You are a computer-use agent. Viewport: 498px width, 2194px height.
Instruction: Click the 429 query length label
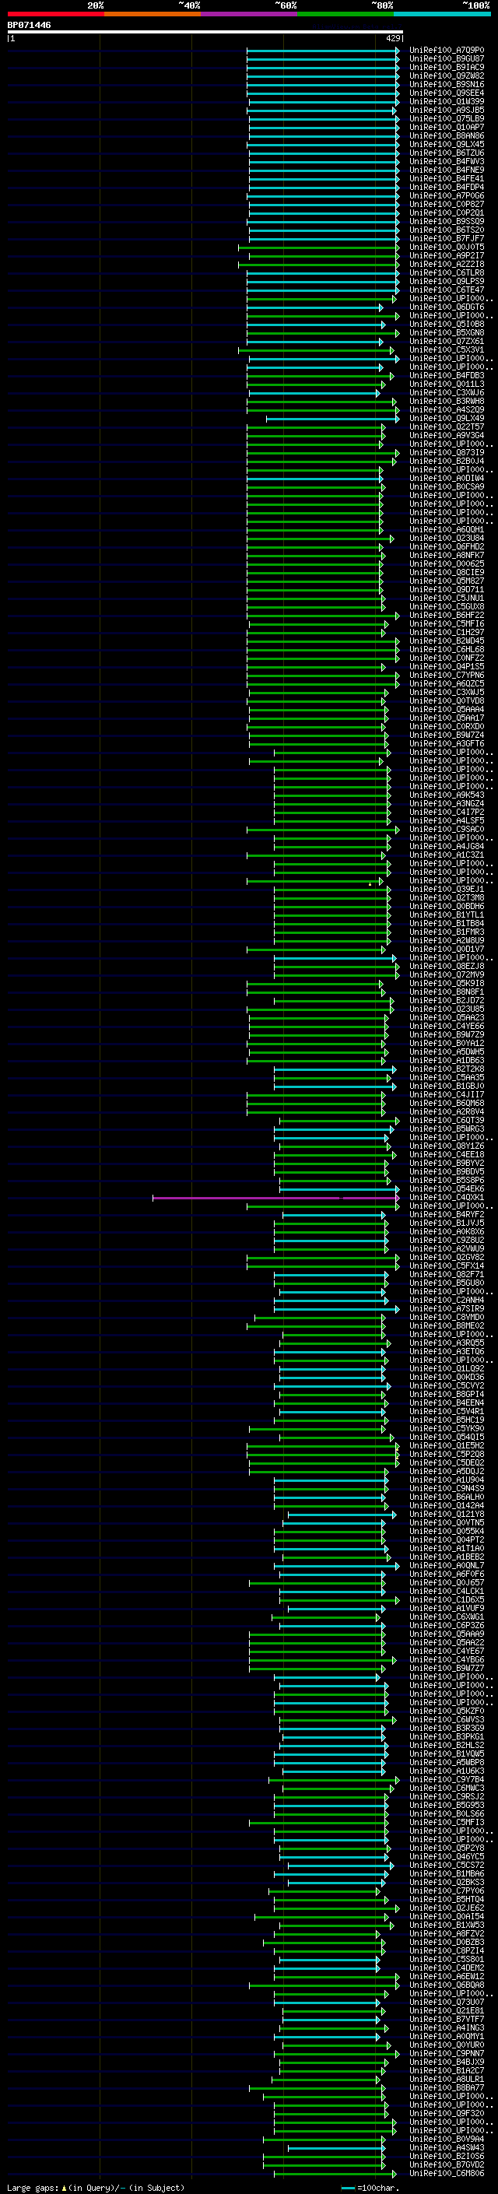[392, 38]
